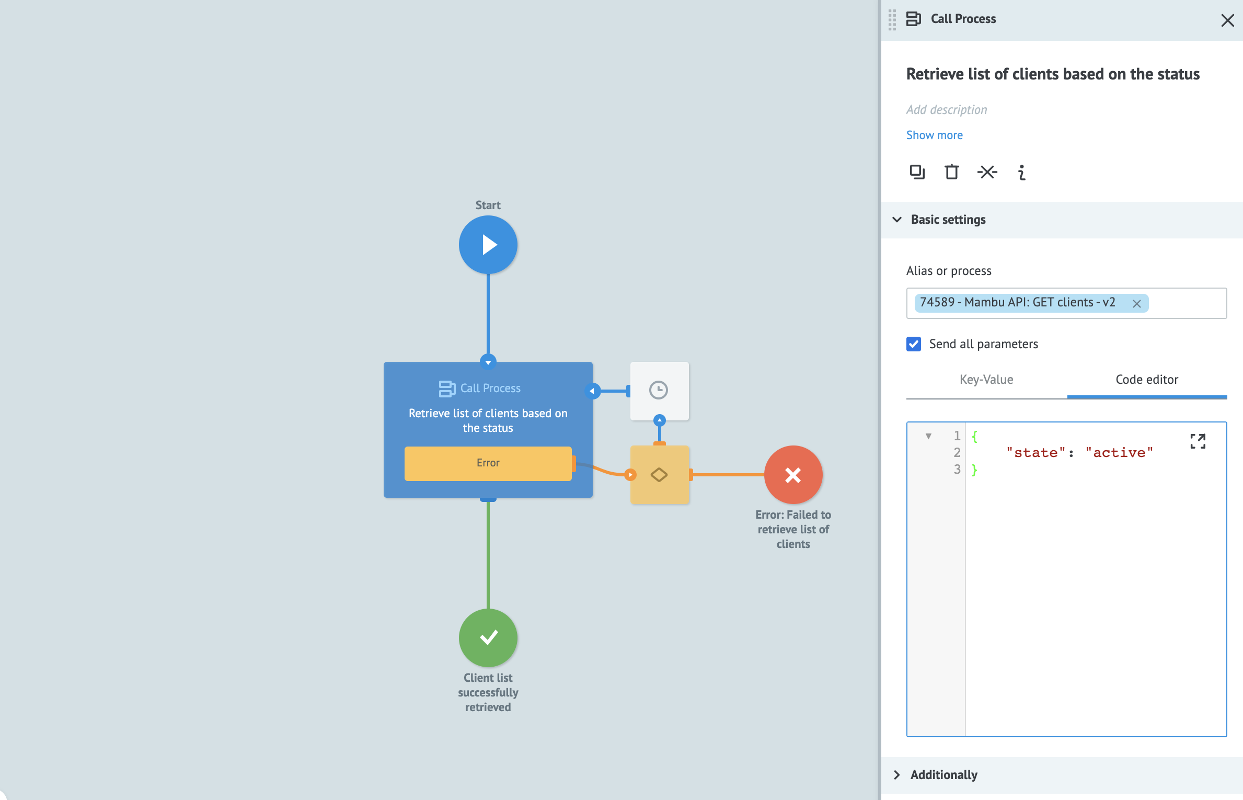This screenshot has height=800, width=1243.
Task: Click the Show more link
Action: (x=934, y=135)
